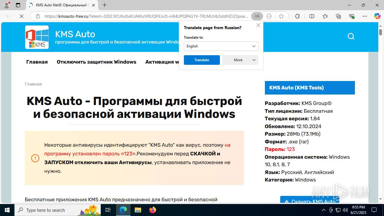Viewport: 384px width, 216px height.
Task: Click the "Категория: Windows" text
Action: [x=290, y=180]
